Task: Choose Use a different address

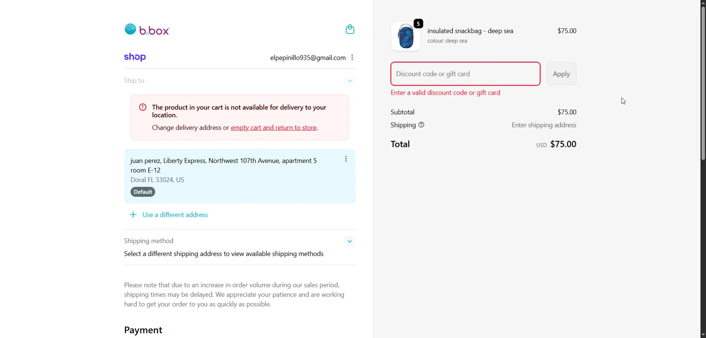Action: (175, 215)
